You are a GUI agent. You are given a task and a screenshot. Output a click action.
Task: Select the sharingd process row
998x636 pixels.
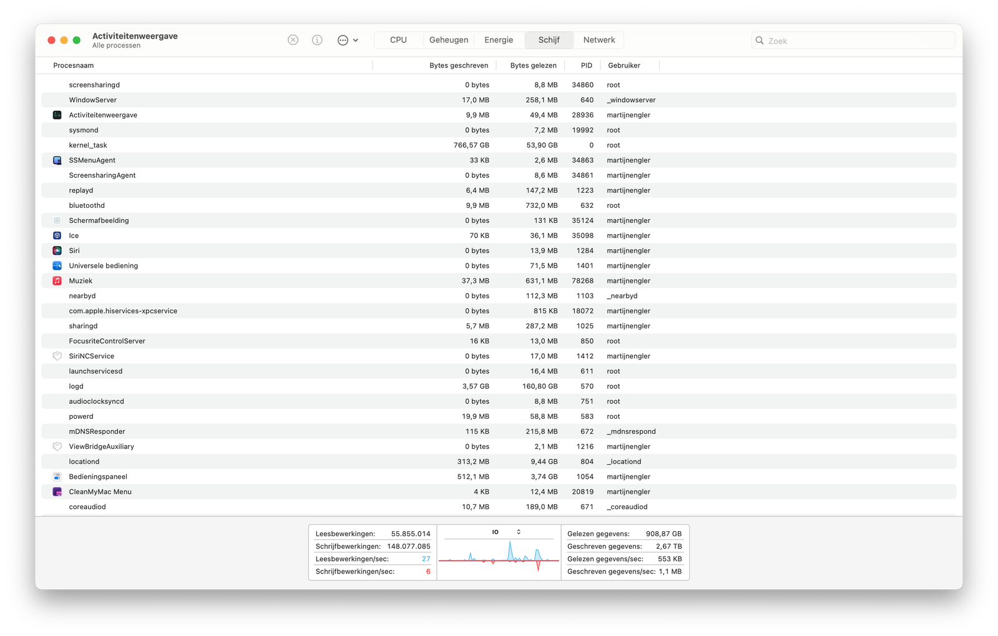coord(499,326)
